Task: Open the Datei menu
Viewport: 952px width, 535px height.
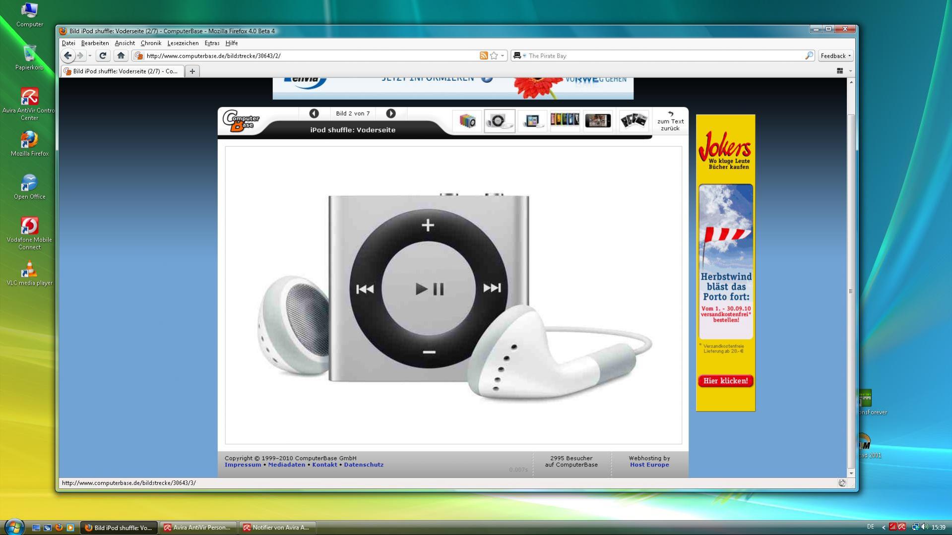Action: pyautogui.click(x=68, y=43)
